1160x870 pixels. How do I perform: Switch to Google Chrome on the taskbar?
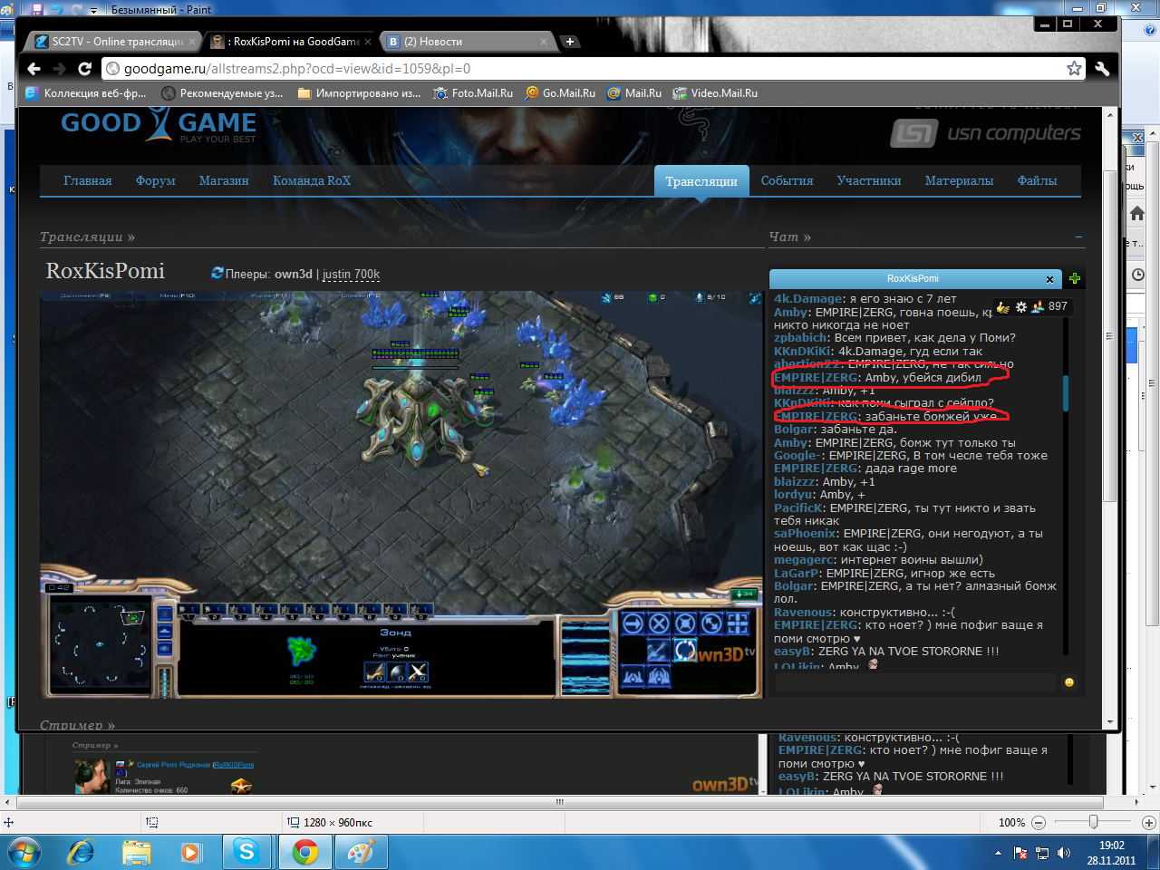304,853
